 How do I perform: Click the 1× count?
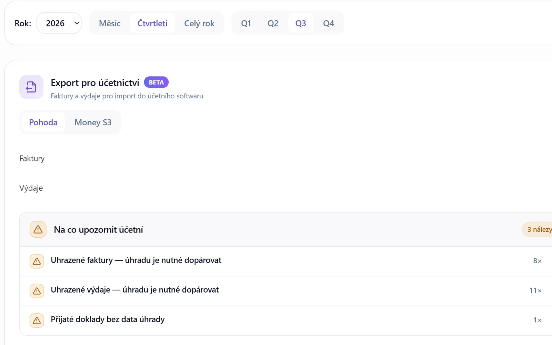pyautogui.click(x=537, y=320)
